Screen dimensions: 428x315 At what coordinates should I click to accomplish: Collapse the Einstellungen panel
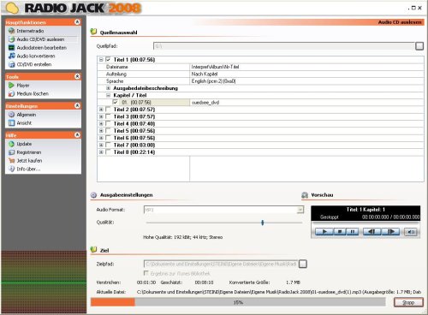click(77, 105)
